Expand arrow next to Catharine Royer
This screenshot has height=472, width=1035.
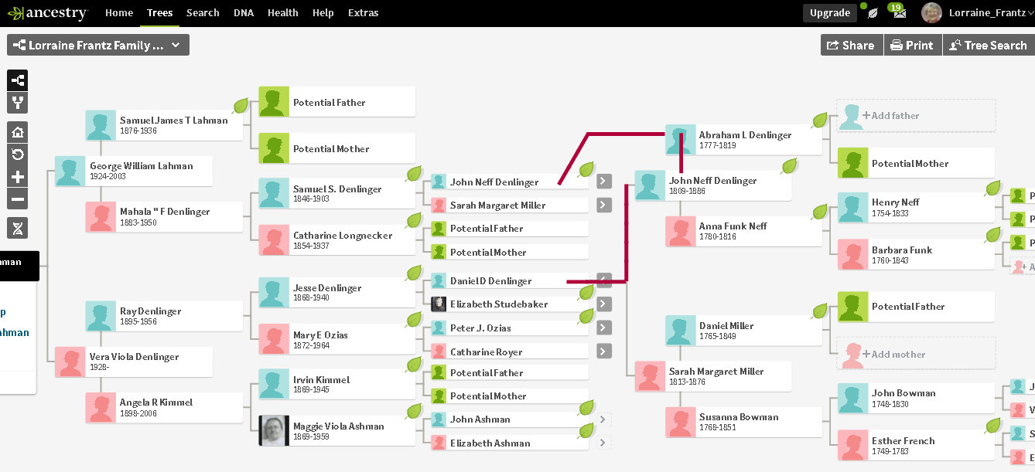(x=604, y=351)
